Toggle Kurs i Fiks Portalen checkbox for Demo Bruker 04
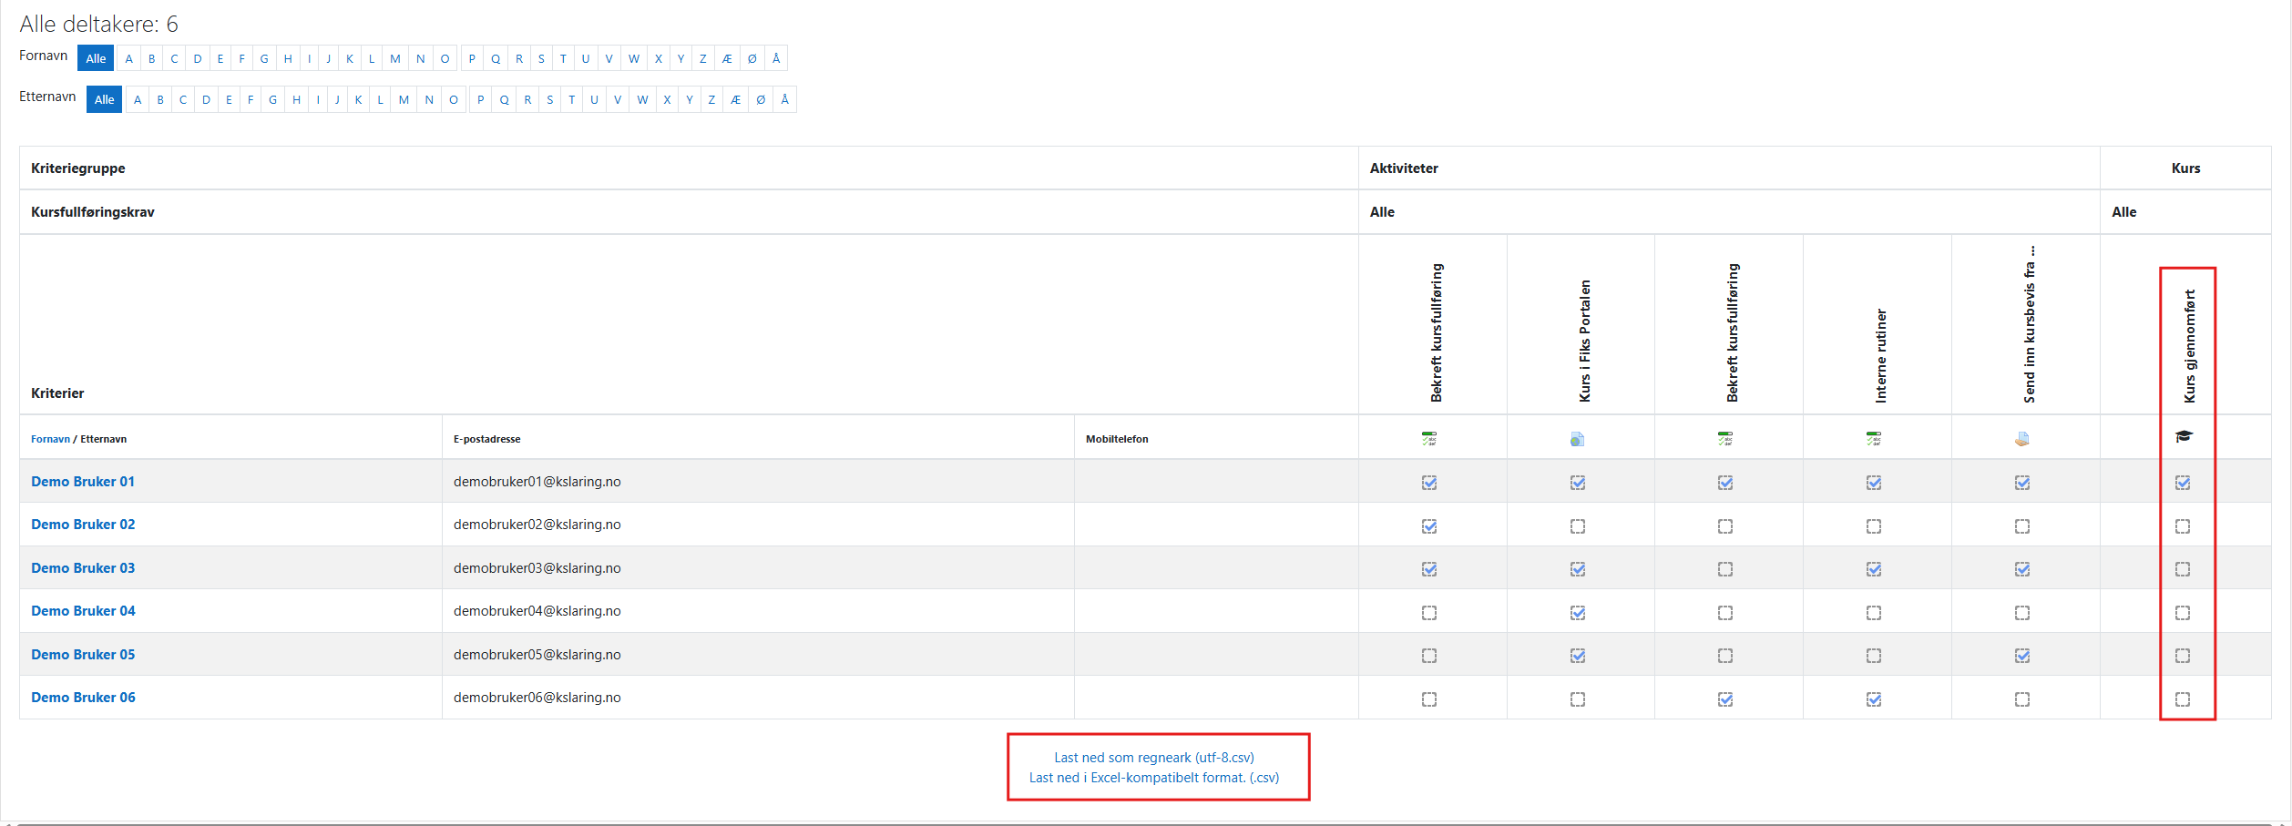 click(x=1577, y=613)
